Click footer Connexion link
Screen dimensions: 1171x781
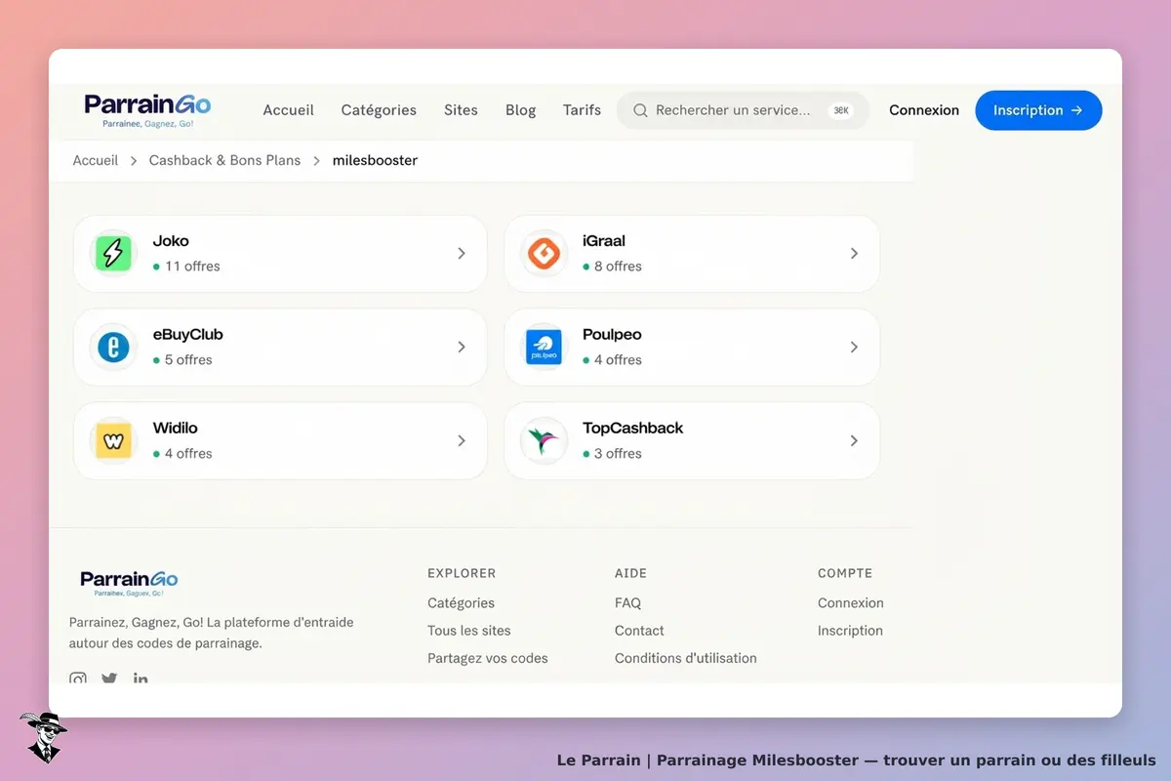click(x=851, y=603)
